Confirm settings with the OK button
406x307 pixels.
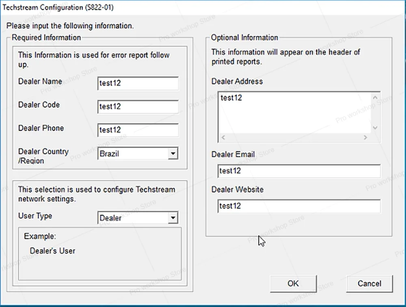pos(293,284)
